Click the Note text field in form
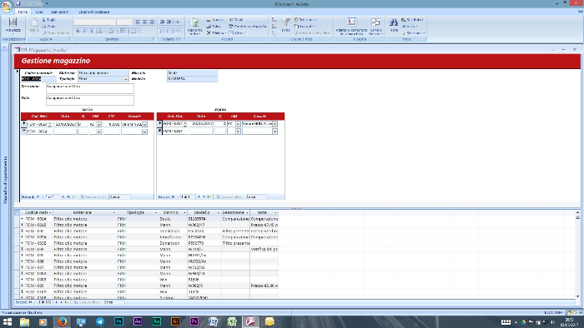 (90, 100)
